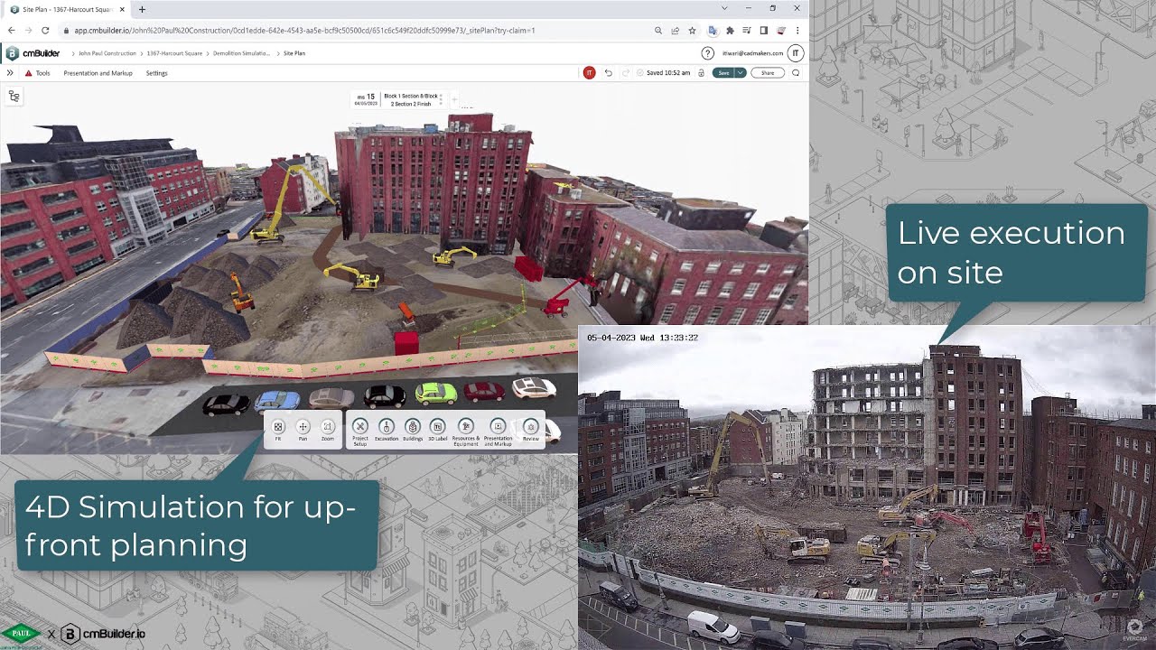Go to Demolition Simulation breadcrumb
1156x650 pixels.
pos(241,53)
